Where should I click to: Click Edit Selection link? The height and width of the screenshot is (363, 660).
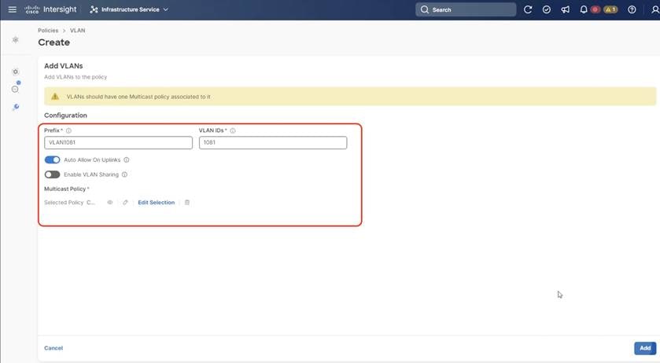coord(157,202)
